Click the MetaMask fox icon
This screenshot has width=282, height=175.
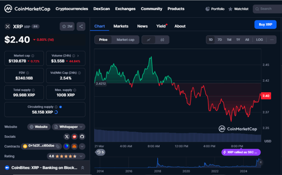(x=74, y=146)
